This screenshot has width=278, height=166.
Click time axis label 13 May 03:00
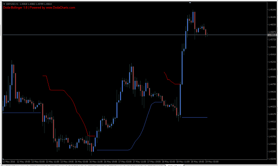tap(38, 162)
